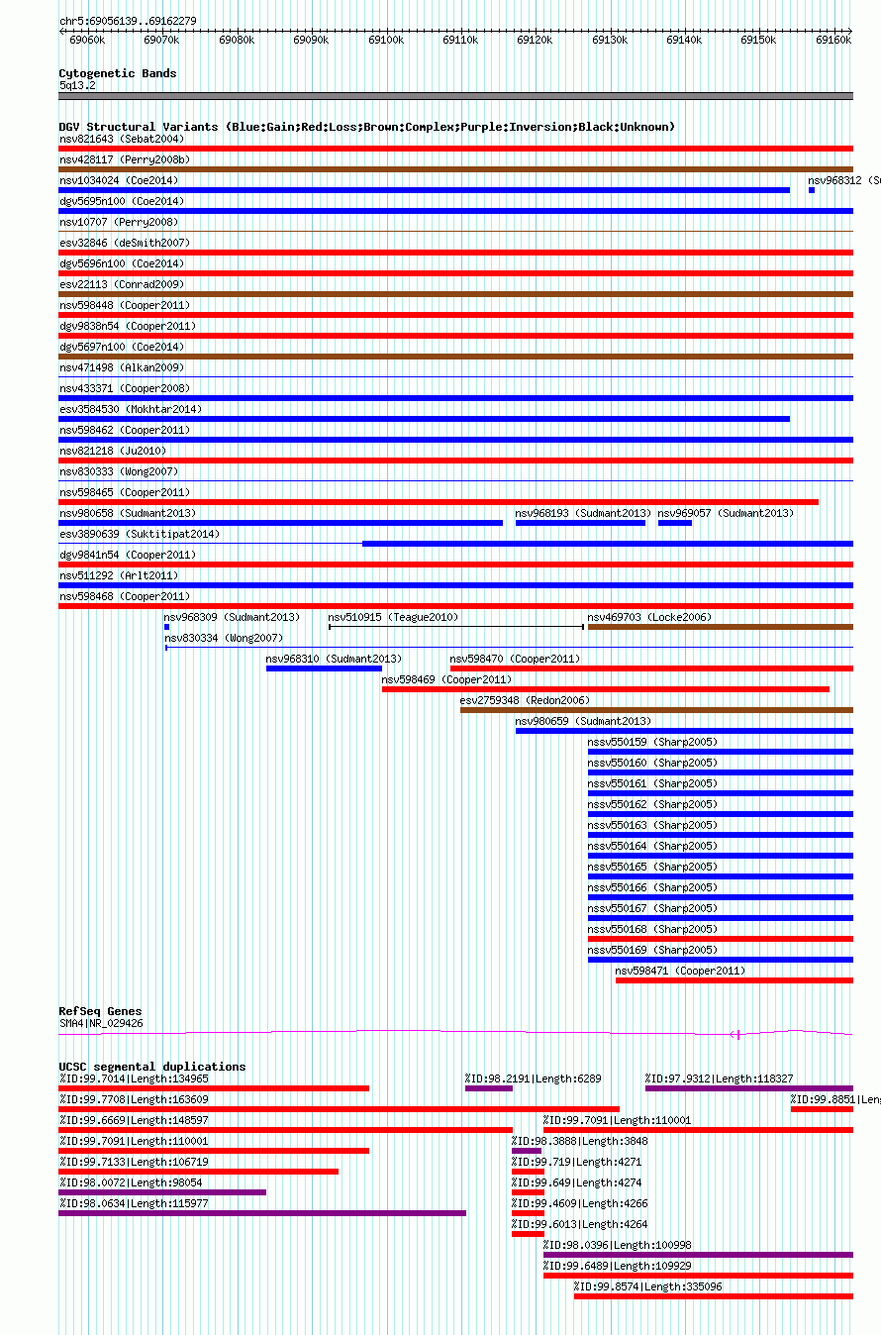Select the nsv428117 (Perry2008b) variant label
881x1335 pixels.
[125, 159]
